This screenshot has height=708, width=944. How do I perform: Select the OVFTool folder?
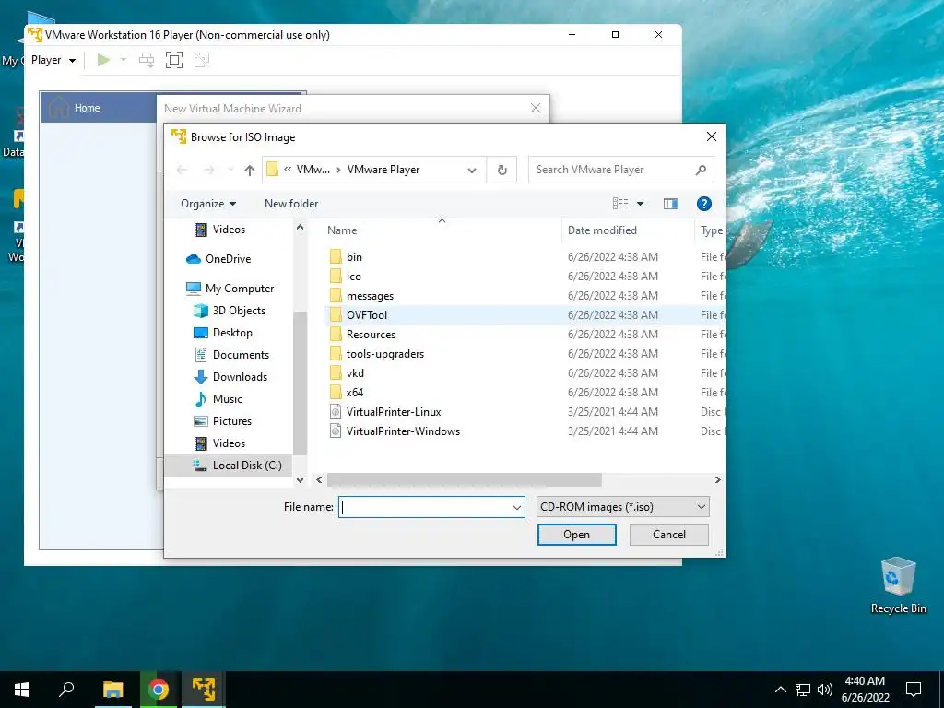pyautogui.click(x=367, y=315)
